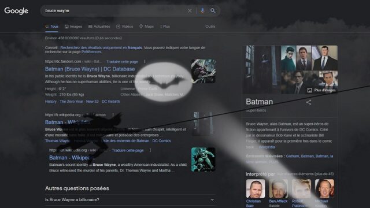The height and width of the screenshot is (208, 370).
Task: Open the DC Rebirth sitelink
Action: click(x=110, y=102)
